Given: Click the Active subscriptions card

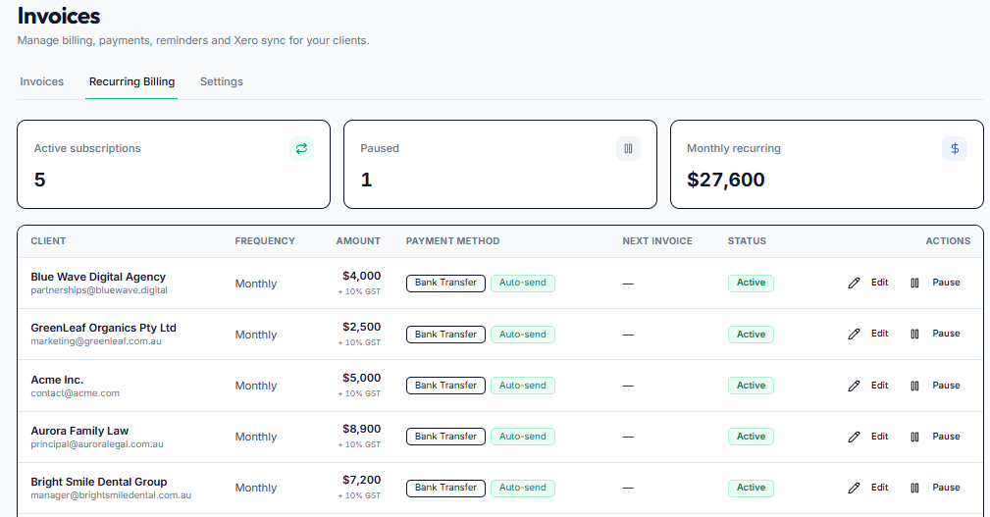Looking at the screenshot, I should click(174, 164).
